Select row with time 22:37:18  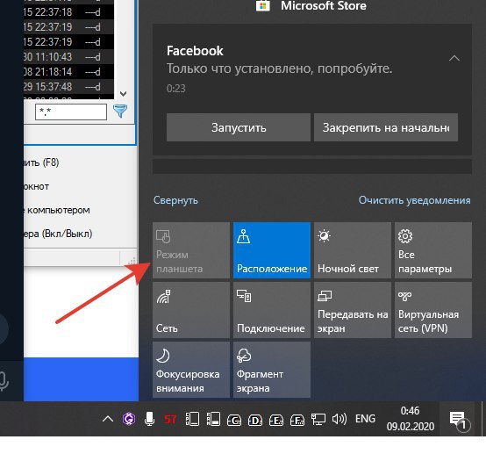click(68, 12)
